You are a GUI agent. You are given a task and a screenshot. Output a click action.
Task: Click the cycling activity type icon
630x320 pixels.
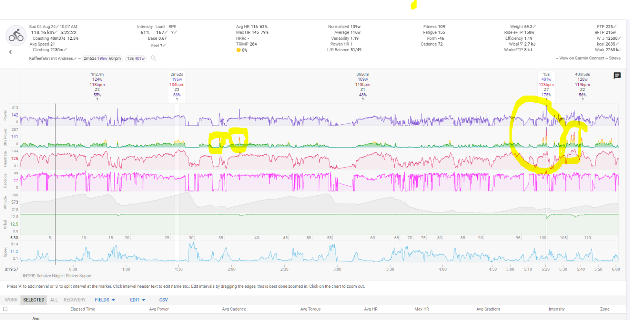pos(16,36)
